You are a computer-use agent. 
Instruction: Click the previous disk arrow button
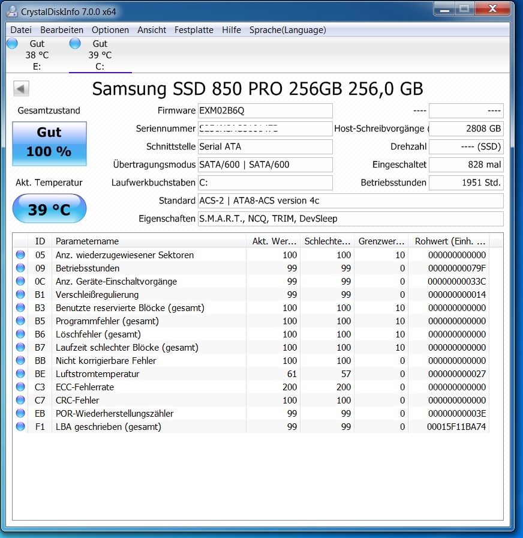(21, 89)
